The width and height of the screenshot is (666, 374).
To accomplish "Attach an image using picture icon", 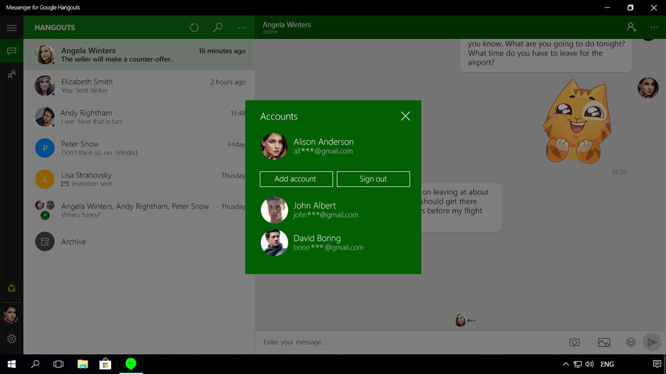I will click(604, 342).
